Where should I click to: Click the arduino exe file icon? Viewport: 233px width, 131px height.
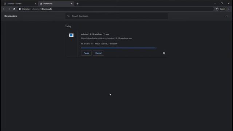click(71, 35)
